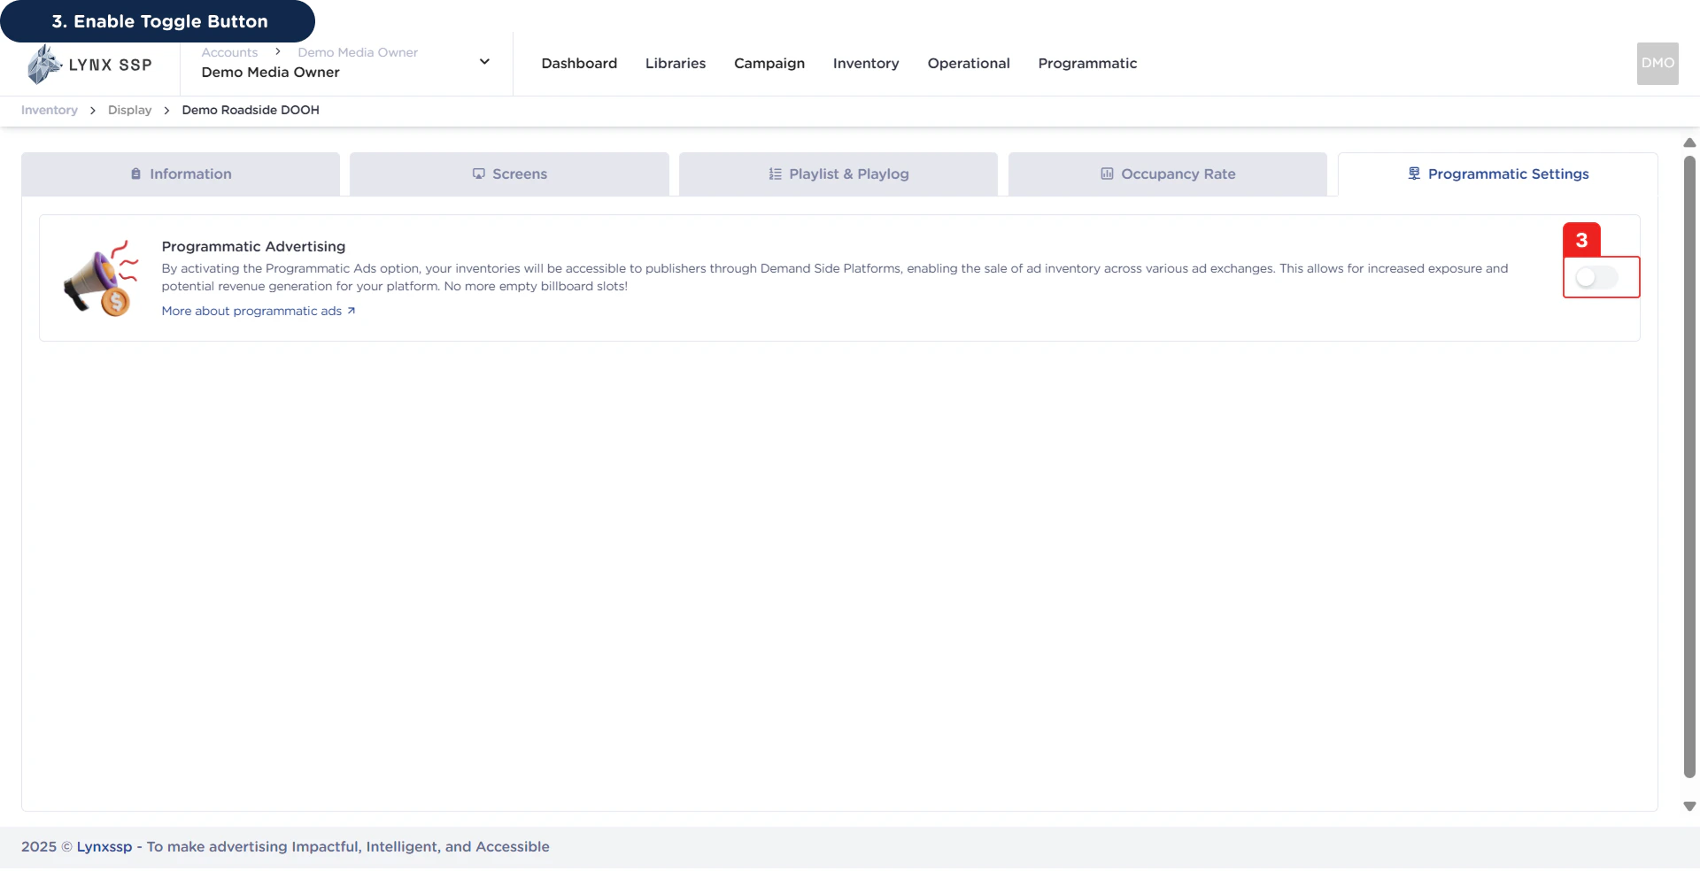Open More about programmatic ads link
Screen dimensions: 1700x871
pos(259,311)
